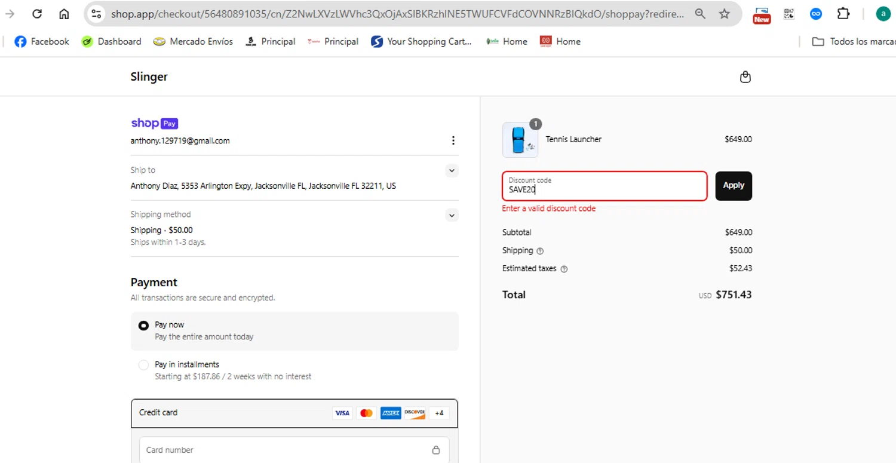
Task: Open the first Home bookmark with green icon
Action: click(x=507, y=41)
